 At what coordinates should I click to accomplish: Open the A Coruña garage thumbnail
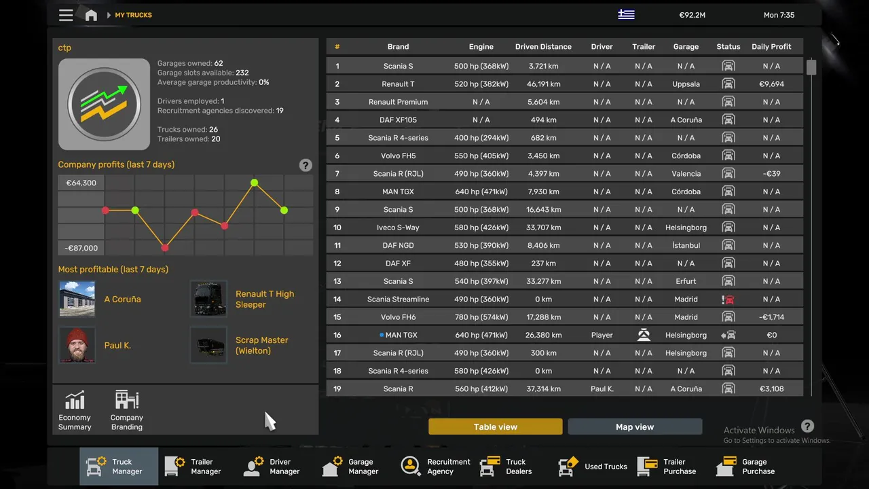pyautogui.click(x=77, y=299)
